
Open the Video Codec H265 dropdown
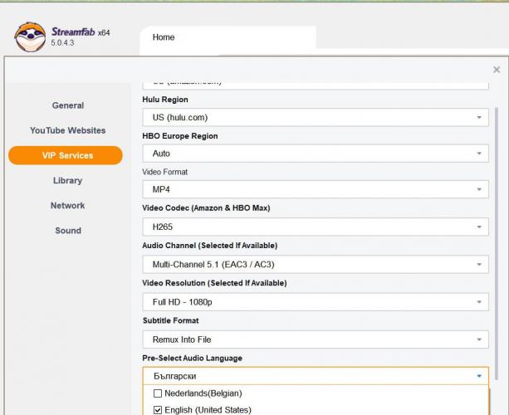pos(316,227)
